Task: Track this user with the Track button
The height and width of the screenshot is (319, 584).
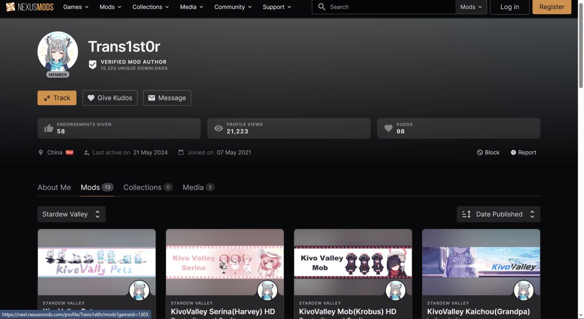Action: point(57,98)
